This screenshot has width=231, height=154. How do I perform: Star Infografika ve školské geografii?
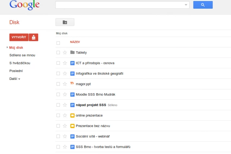65,73
